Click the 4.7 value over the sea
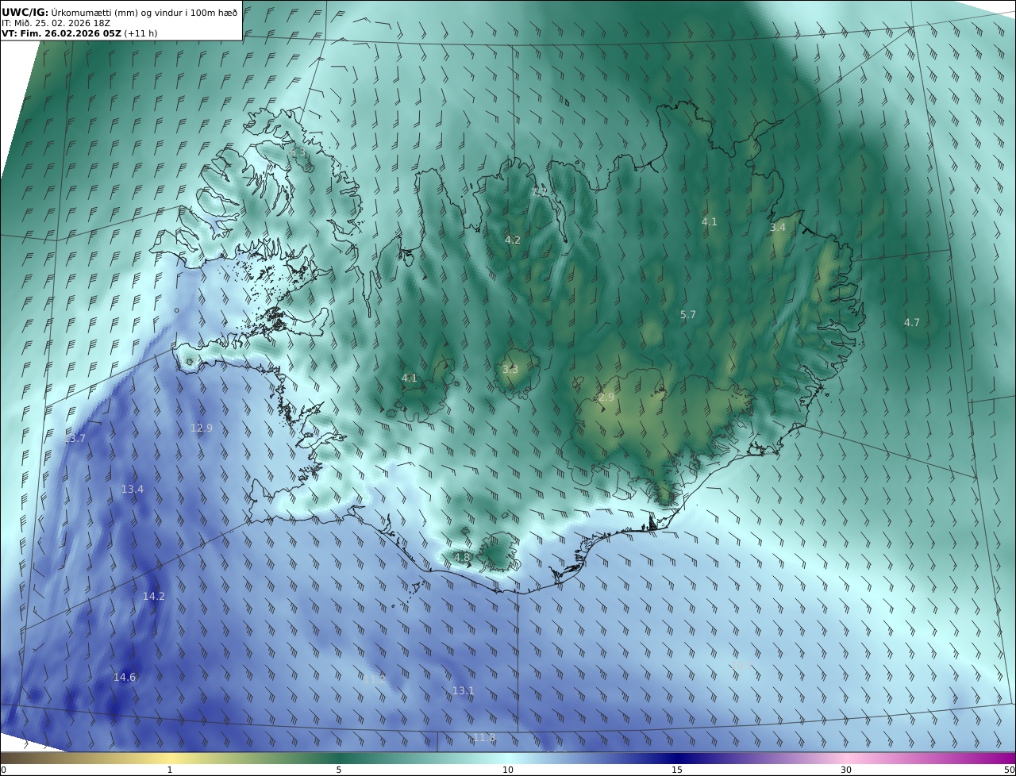The width and height of the screenshot is (1016, 776). point(912,323)
